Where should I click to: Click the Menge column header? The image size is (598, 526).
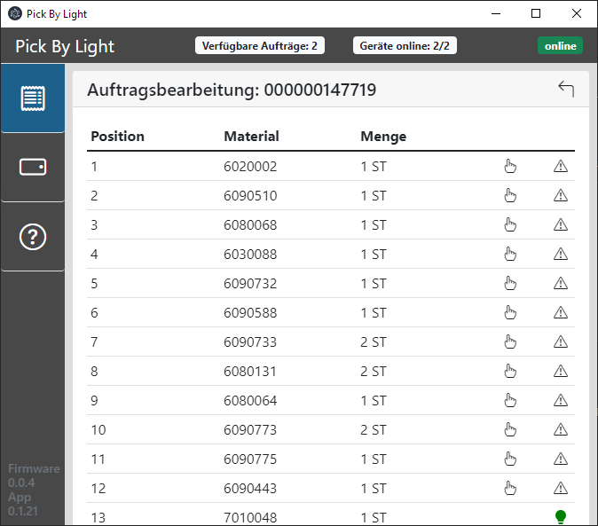tap(383, 137)
